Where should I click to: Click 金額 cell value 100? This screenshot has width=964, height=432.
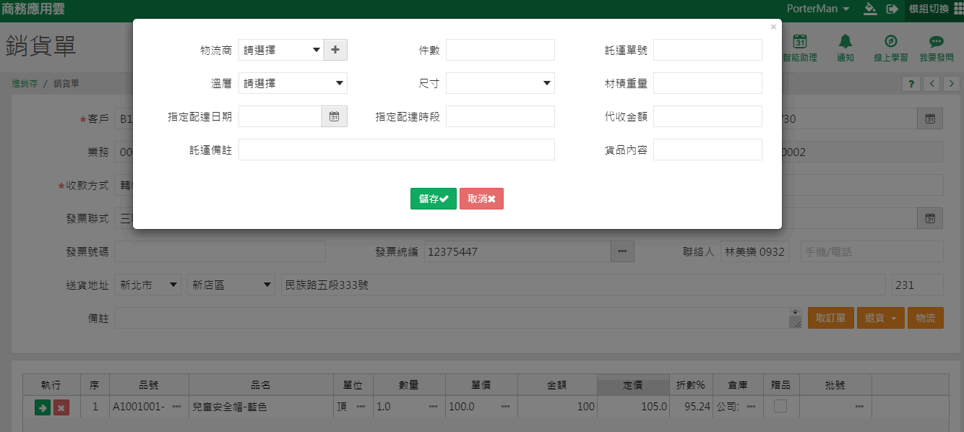coord(557,407)
